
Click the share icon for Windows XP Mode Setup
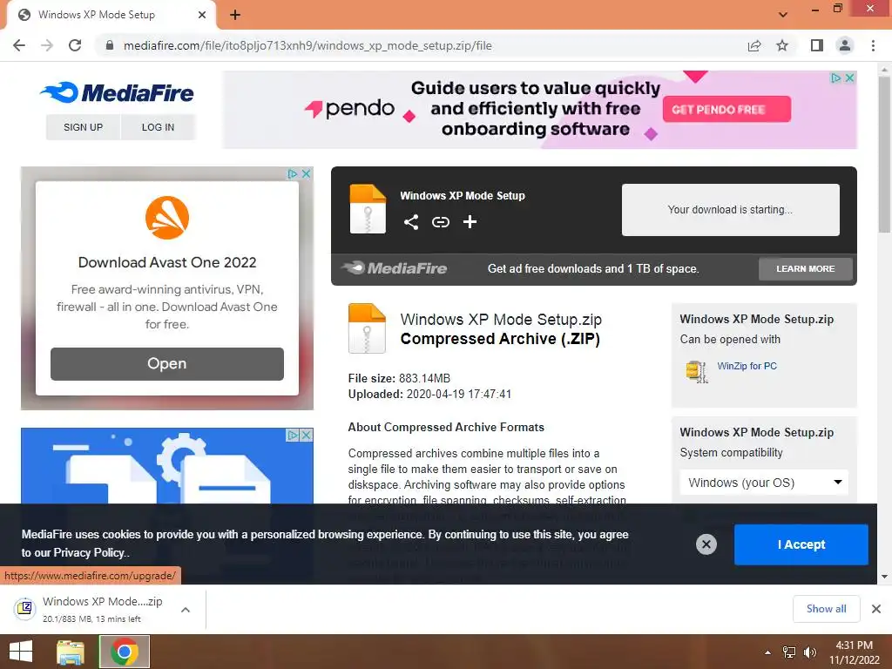pos(411,222)
